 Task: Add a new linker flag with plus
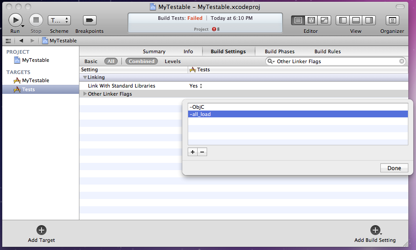(193, 152)
